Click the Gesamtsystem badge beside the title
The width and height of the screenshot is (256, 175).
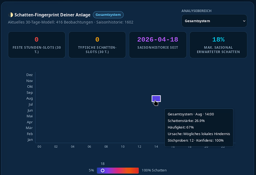click(x=108, y=15)
